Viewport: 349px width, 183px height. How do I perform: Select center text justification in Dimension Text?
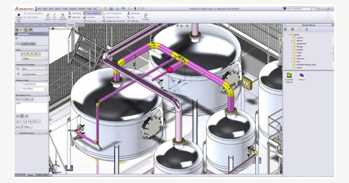pos(22,116)
